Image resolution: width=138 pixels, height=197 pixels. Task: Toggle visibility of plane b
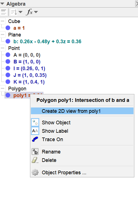pos(8,41)
